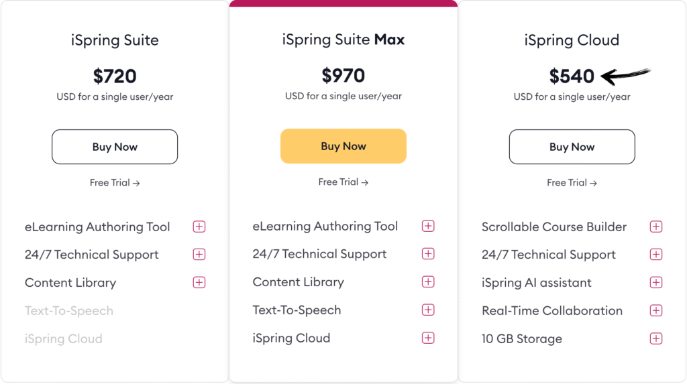This screenshot has width=687, height=384.
Task: Expand 24/7 Technical Support in iSpring Cloud
Action: 656,255
